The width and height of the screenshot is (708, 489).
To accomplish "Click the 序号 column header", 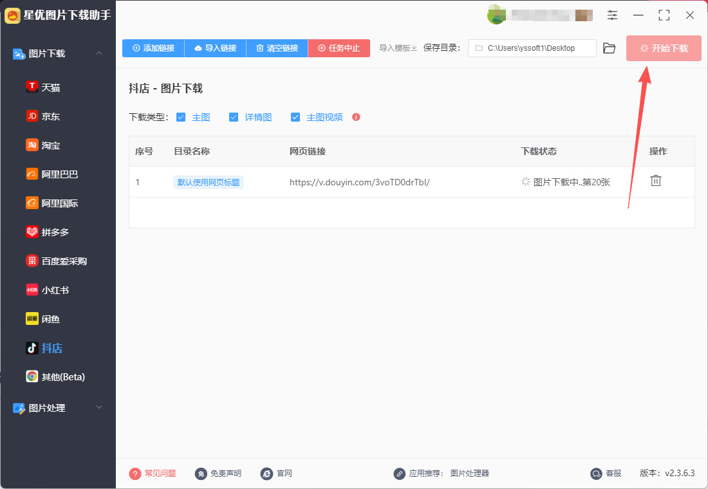I will click(144, 151).
